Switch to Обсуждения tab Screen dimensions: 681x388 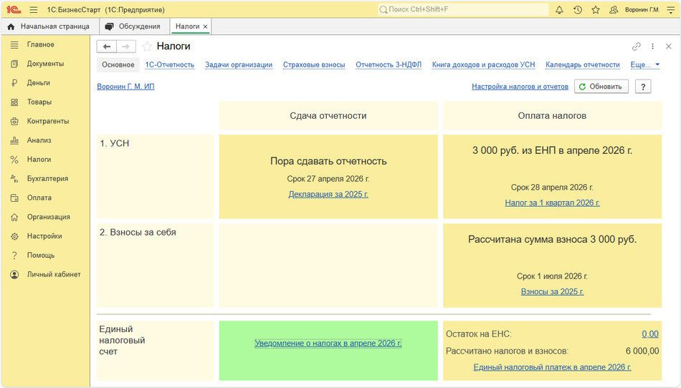134,26
